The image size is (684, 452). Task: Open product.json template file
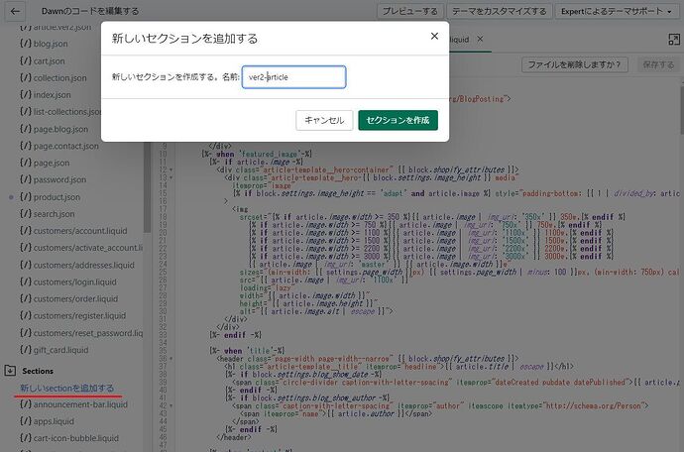pyautogui.click(x=57, y=197)
